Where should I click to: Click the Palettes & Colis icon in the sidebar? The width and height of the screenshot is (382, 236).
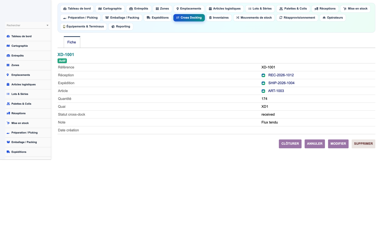[8, 104]
